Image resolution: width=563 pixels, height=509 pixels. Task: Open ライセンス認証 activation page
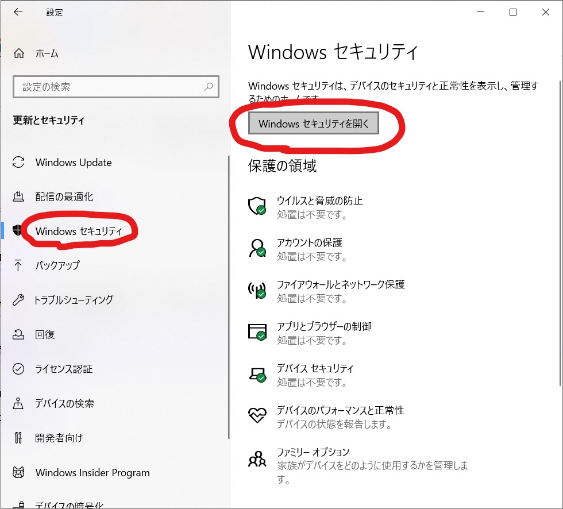pyautogui.click(x=64, y=369)
